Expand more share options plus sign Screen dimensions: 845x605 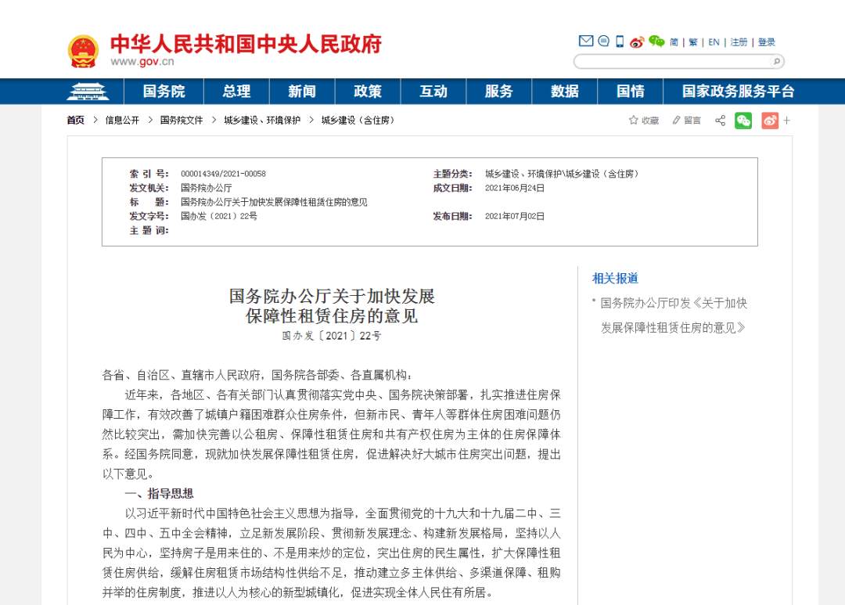click(787, 121)
